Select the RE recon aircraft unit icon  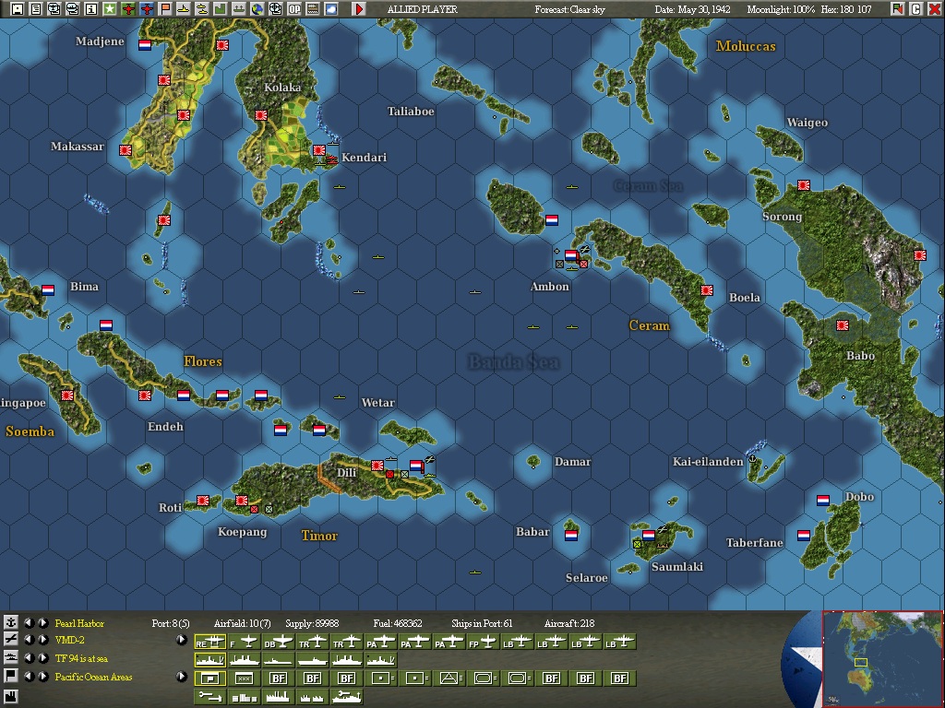click(x=209, y=643)
